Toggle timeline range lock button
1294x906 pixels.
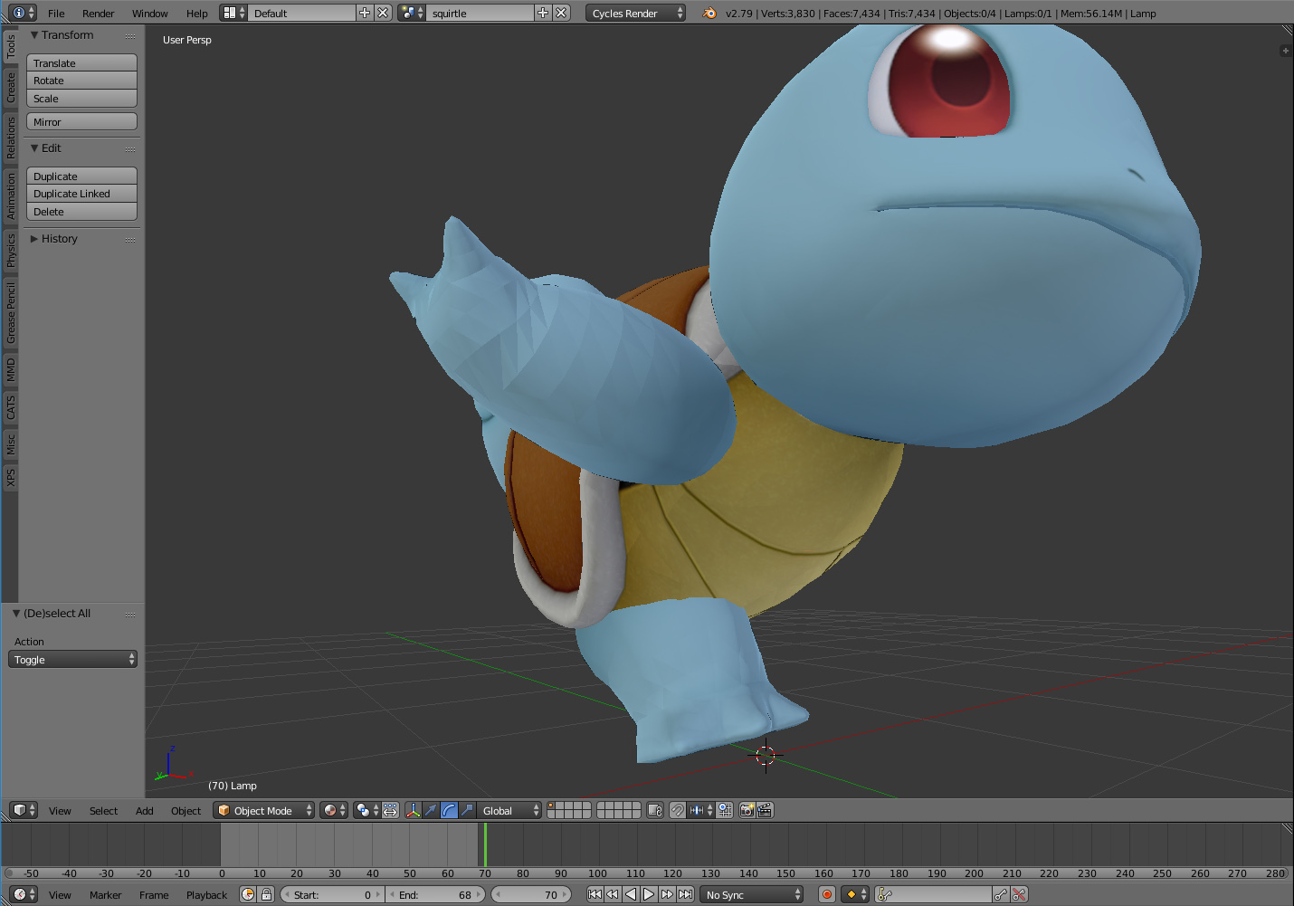tap(266, 894)
